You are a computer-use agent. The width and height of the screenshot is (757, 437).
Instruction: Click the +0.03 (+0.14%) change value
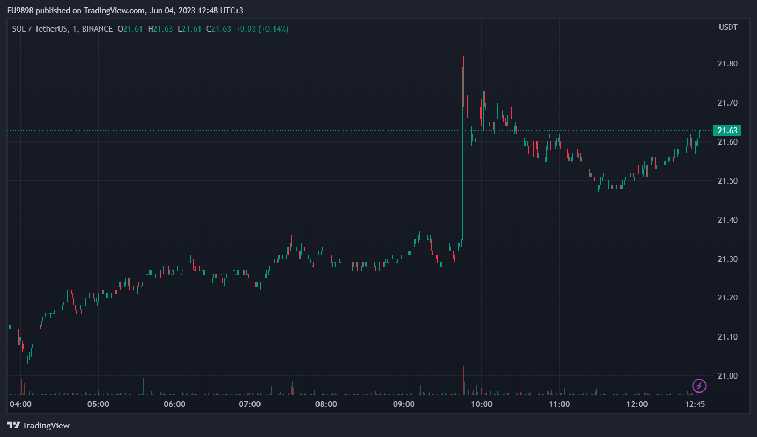[263, 29]
